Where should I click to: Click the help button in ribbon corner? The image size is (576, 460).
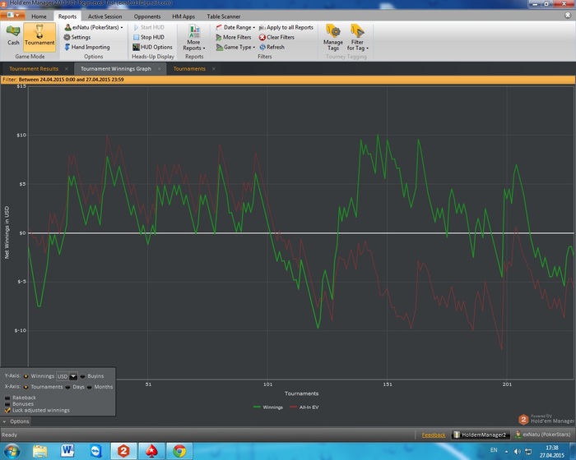[568, 15]
